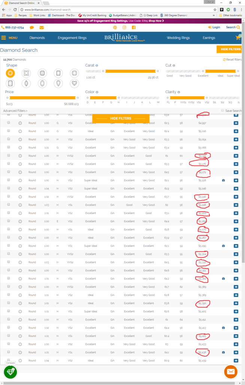Expand Advanced Filters section

pos(15,111)
